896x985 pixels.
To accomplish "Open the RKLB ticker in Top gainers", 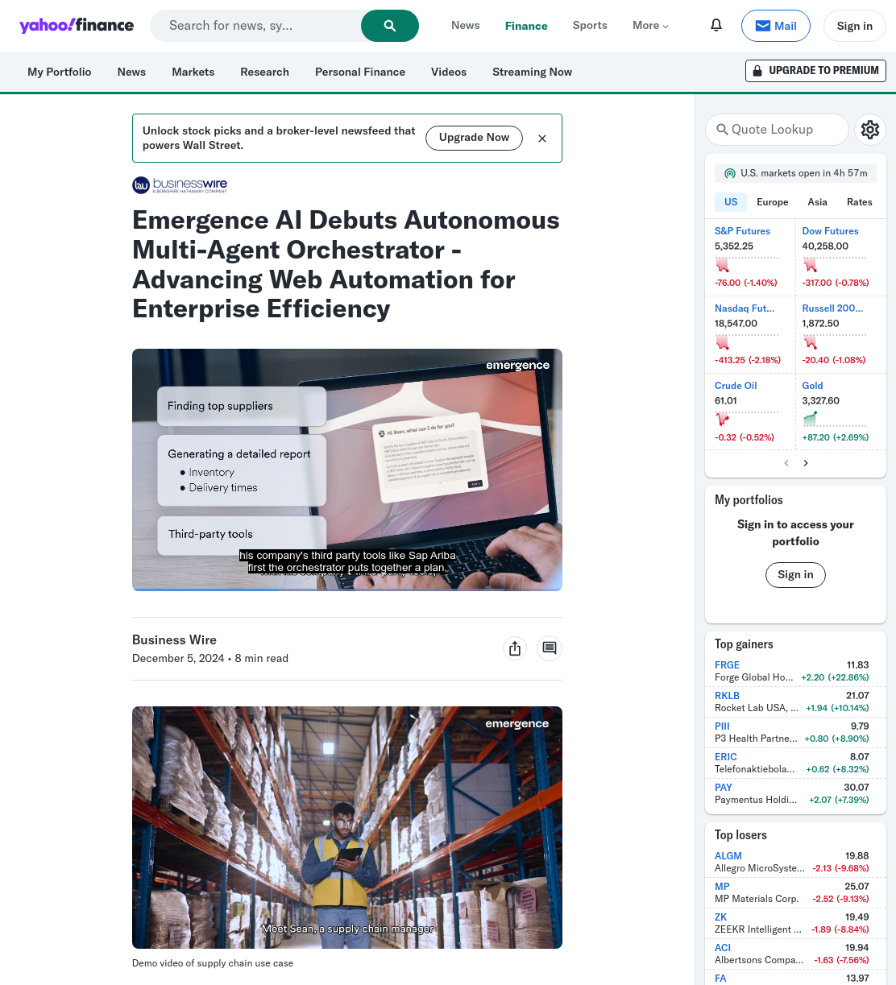I will click(727, 696).
